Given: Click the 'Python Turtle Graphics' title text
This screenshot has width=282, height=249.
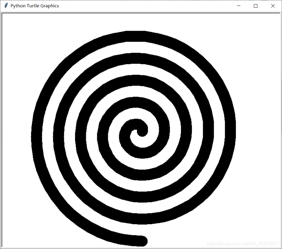Looking at the screenshot, I should click(35, 6).
